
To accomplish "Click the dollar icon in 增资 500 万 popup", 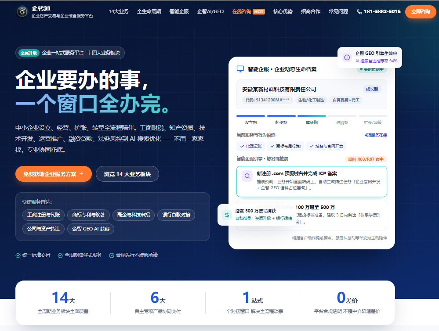I will (x=227, y=215).
